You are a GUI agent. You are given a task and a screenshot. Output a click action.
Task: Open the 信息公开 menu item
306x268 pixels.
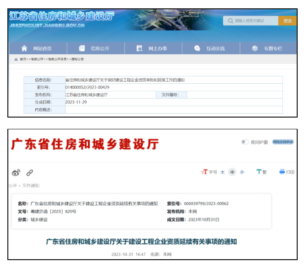[x=100, y=49]
